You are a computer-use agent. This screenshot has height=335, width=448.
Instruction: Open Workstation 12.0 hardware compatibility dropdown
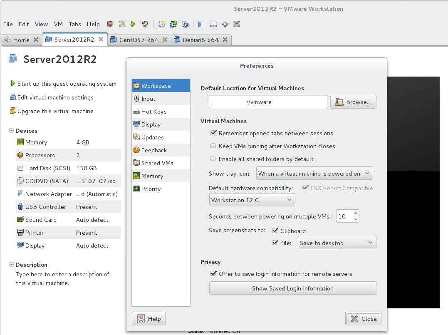(252, 200)
